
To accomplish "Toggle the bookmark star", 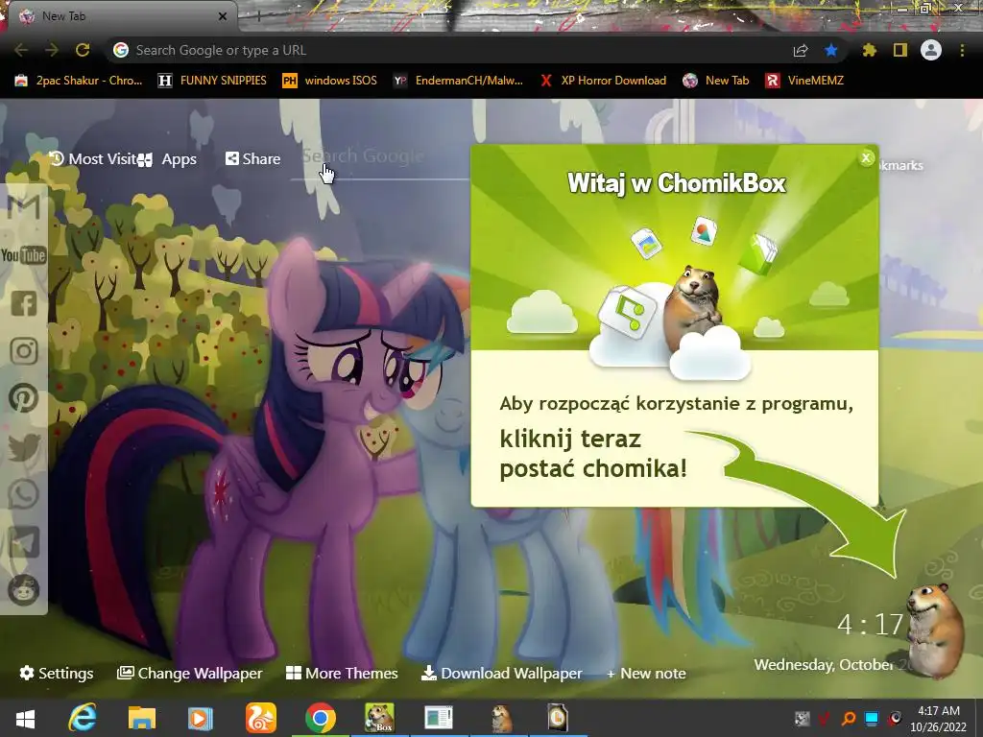I will coord(831,50).
